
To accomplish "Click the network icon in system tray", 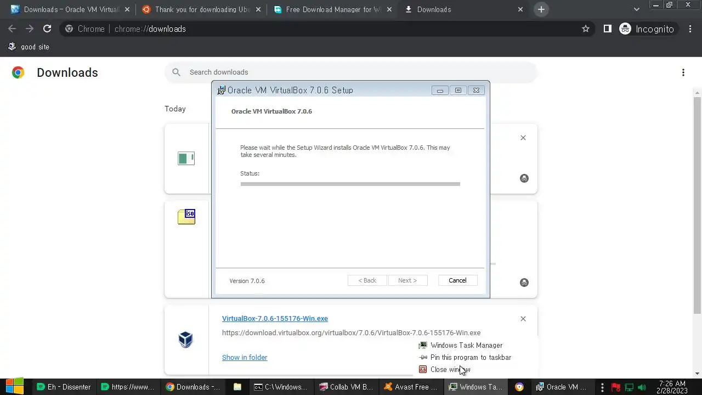I will click(x=629, y=387).
